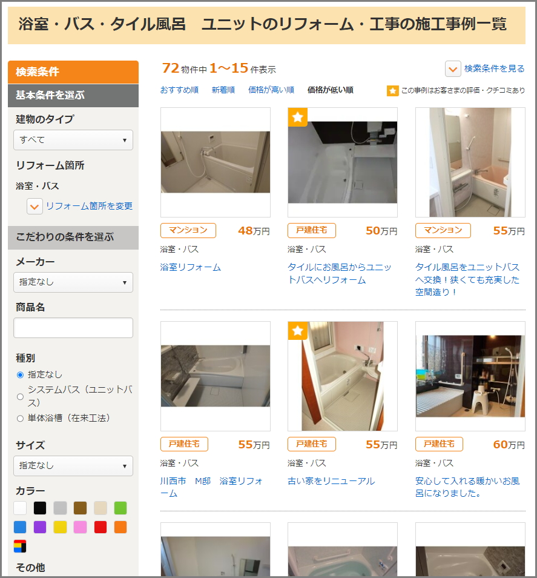Open 川西市 M邸 浴室リフォーム link
Viewport: 537px width, 578px height.
(x=211, y=487)
